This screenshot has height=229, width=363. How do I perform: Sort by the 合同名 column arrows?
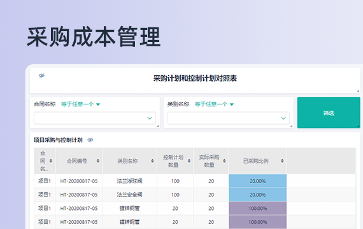click(x=51, y=161)
